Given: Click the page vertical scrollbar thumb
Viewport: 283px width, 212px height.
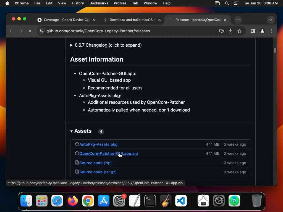Looking at the screenshot, I should point(275,50).
